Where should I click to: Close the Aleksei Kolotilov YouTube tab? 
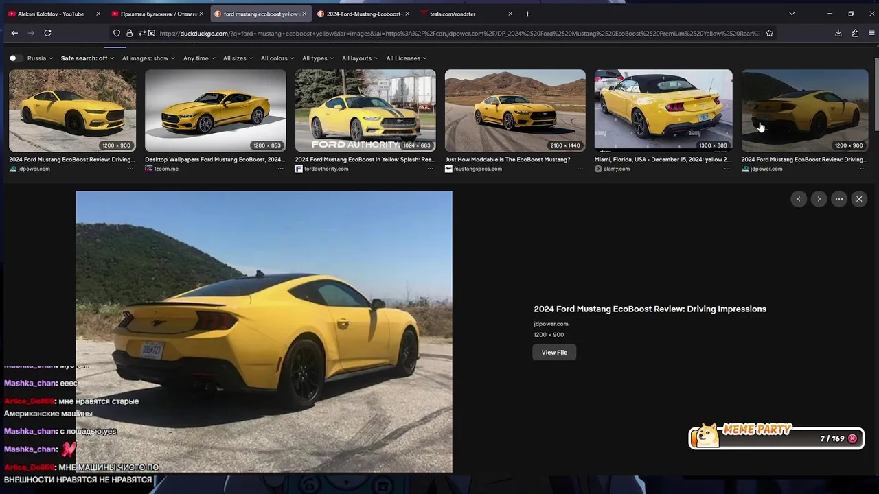(x=98, y=14)
